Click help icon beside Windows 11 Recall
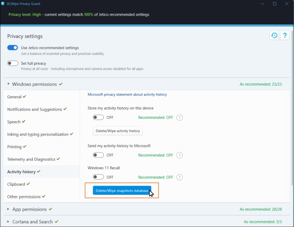294x227 pixels. coord(180,177)
